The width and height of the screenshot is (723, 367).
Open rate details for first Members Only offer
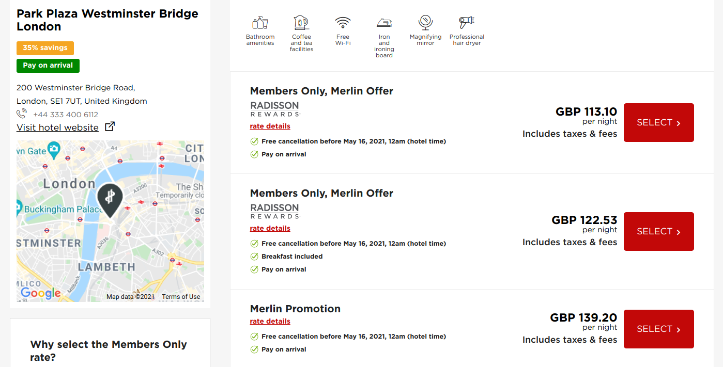(x=270, y=126)
